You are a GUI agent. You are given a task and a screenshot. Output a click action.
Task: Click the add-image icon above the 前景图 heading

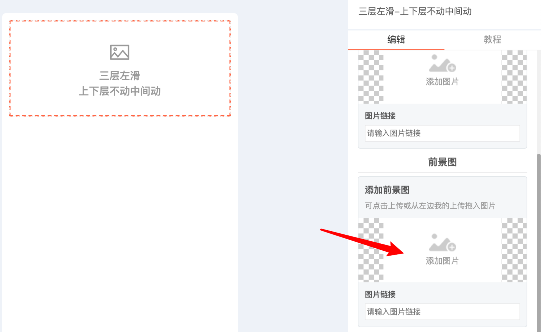tap(442, 63)
